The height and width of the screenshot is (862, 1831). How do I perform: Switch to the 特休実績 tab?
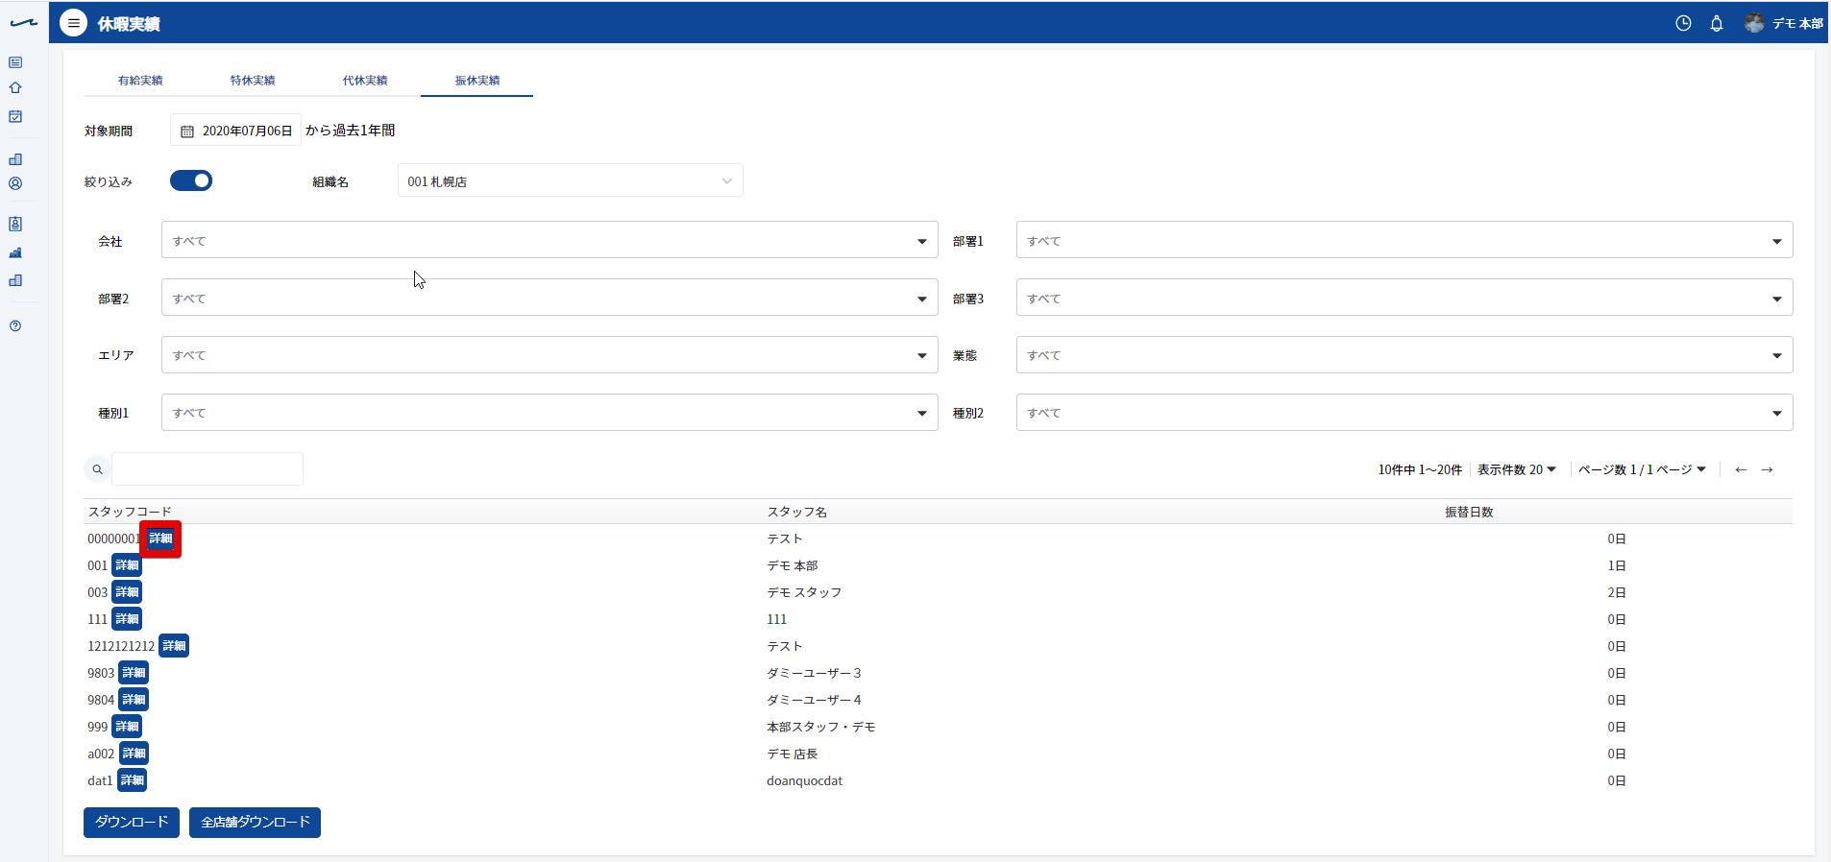[253, 80]
